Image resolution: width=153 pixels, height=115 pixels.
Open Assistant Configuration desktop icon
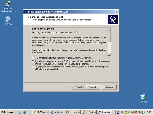(x=8, y=7)
